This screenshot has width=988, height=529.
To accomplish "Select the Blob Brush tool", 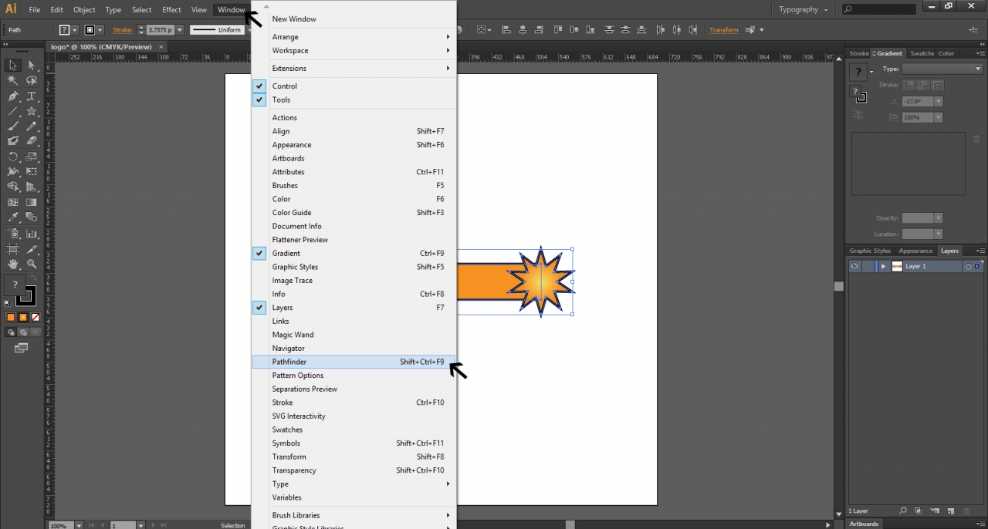I will click(x=13, y=141).
